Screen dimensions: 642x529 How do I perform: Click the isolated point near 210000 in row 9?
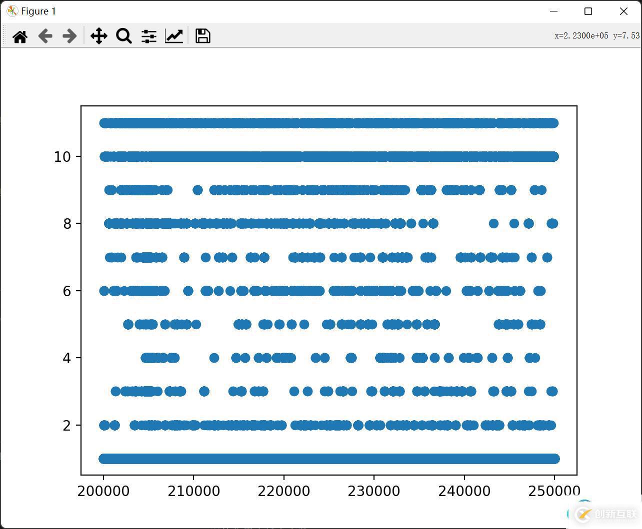197,190
